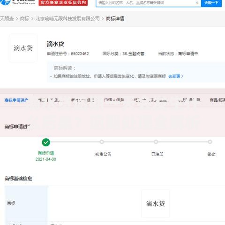Click the 商标详情 breadcrumb text
The image size is (225, 225).
[115, 19]
